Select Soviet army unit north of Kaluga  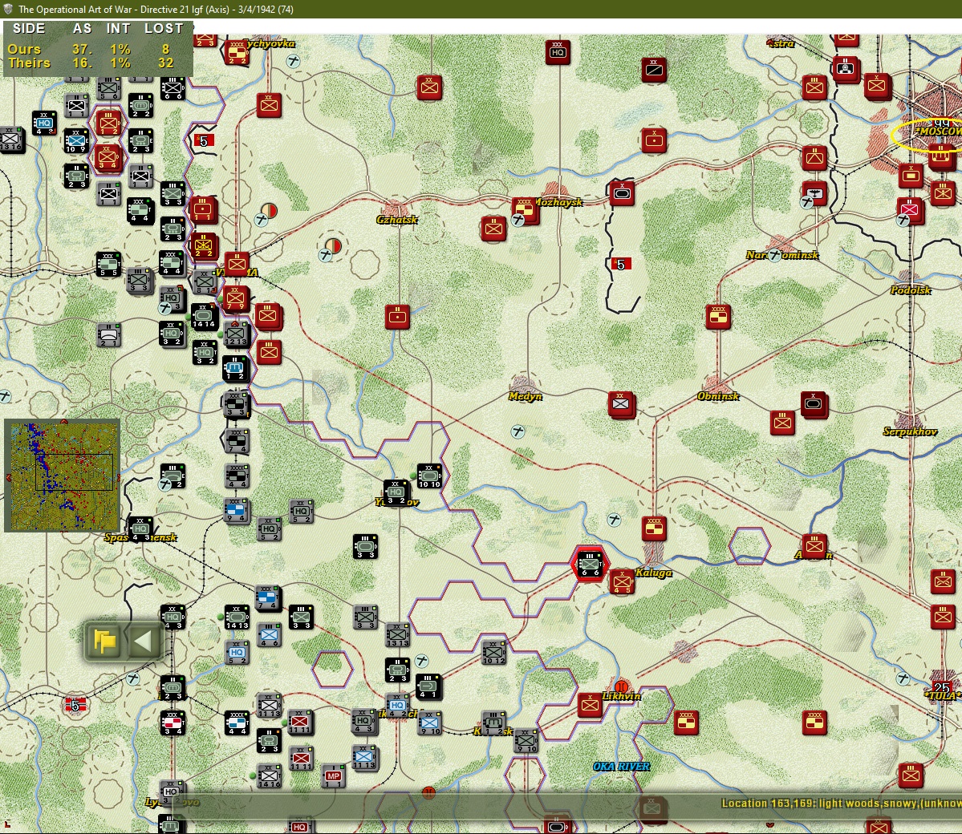click(x=654, y=528)
